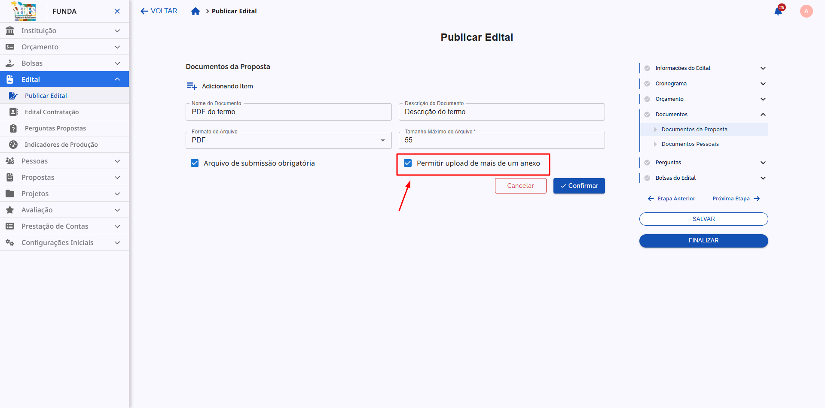Screen dimensions: 825x408
Task: Click the Adicionando Item icon above the form
Action: (x=192, y=85)
